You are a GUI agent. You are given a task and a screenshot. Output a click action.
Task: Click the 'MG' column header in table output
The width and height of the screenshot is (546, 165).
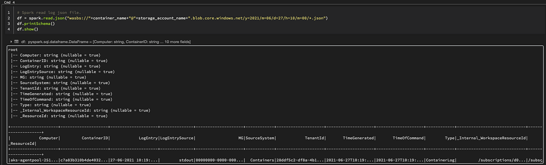(241, 138)
